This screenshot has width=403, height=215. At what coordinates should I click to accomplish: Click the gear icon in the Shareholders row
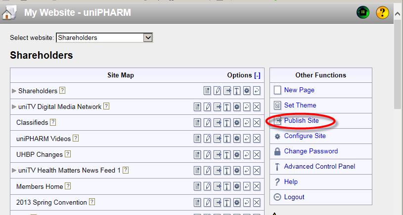246,90
